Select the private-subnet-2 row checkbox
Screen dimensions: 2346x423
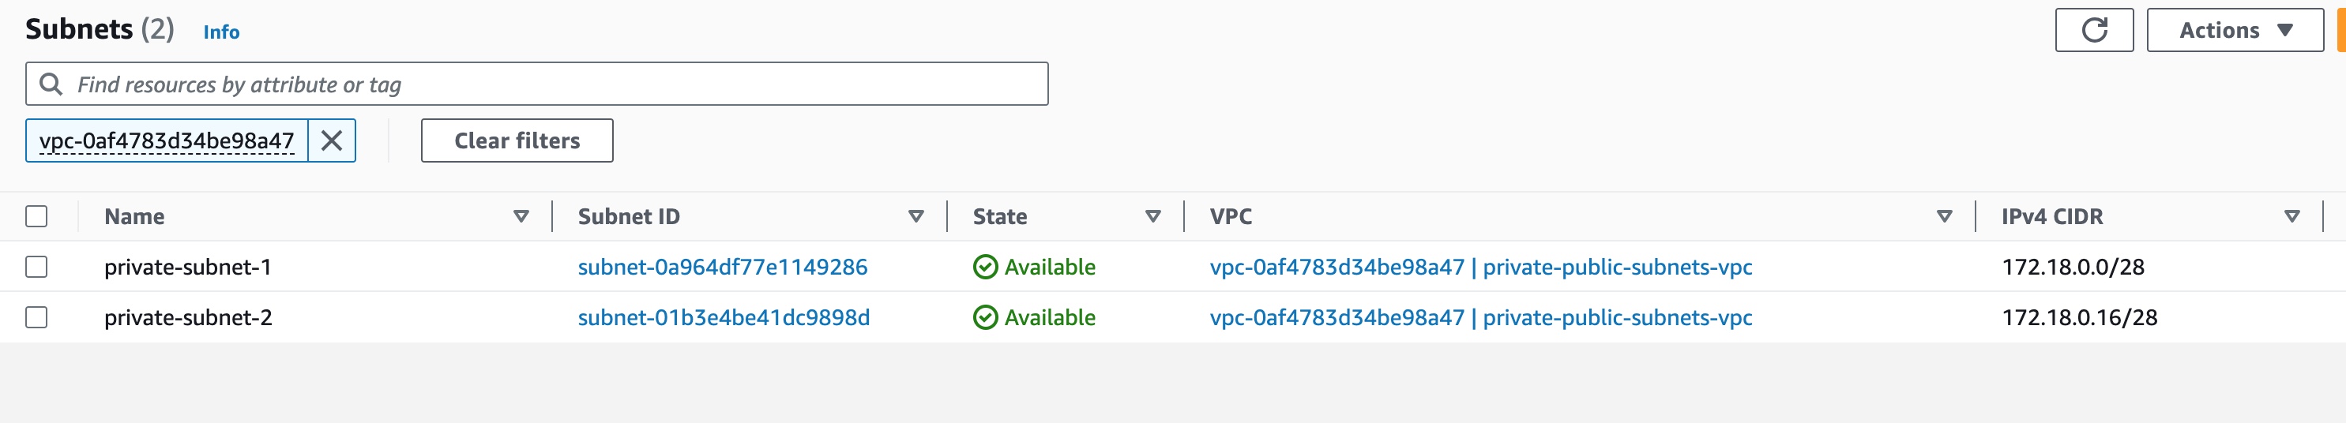pyautogui.click(x=36, y=317)
